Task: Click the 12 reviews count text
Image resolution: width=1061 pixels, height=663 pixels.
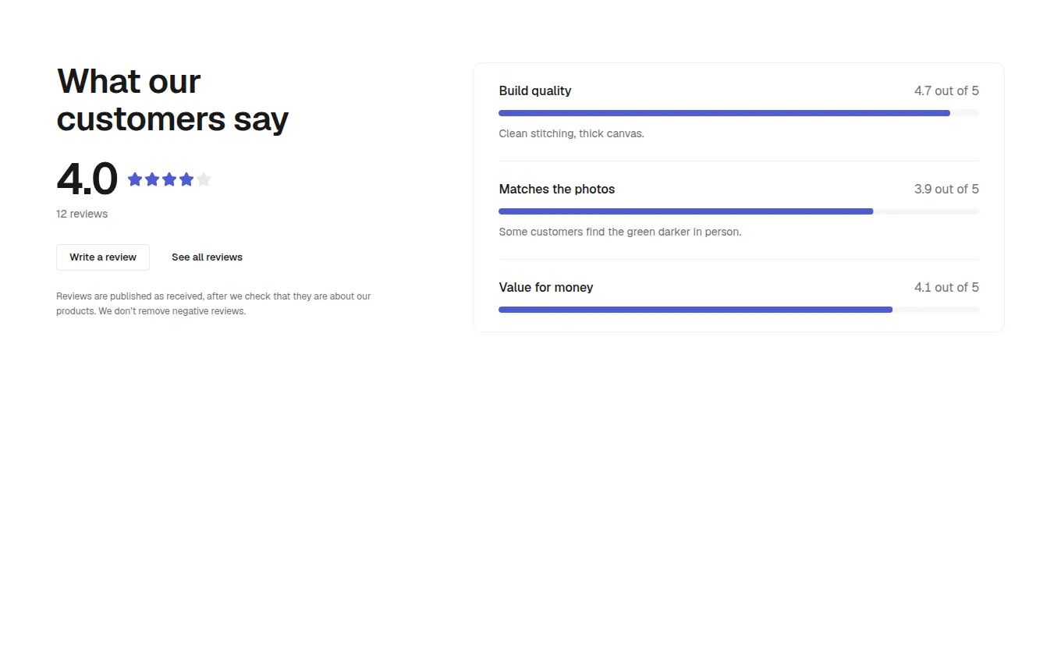Action: pyautogui.click(x=82, y=214)
